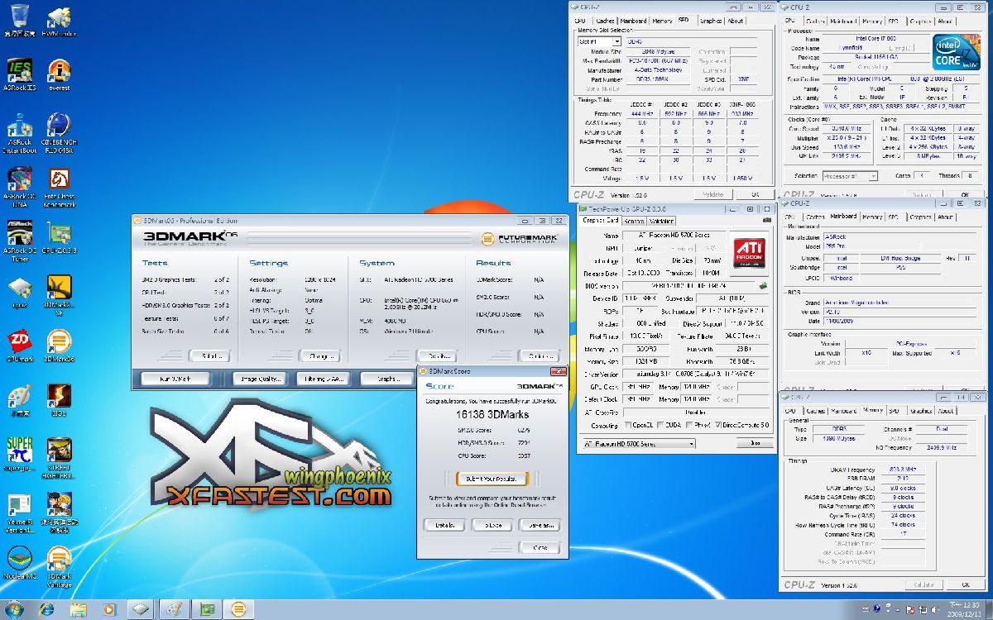Image resolution: width=993 pixels, height=620 pixels.
Task: Launch the Fritz Chess Benchmark shortcut
Action: click(x=59, y=186)
